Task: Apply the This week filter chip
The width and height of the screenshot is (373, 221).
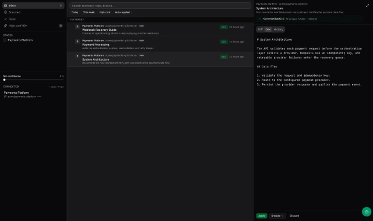Action: coord(89,12)
